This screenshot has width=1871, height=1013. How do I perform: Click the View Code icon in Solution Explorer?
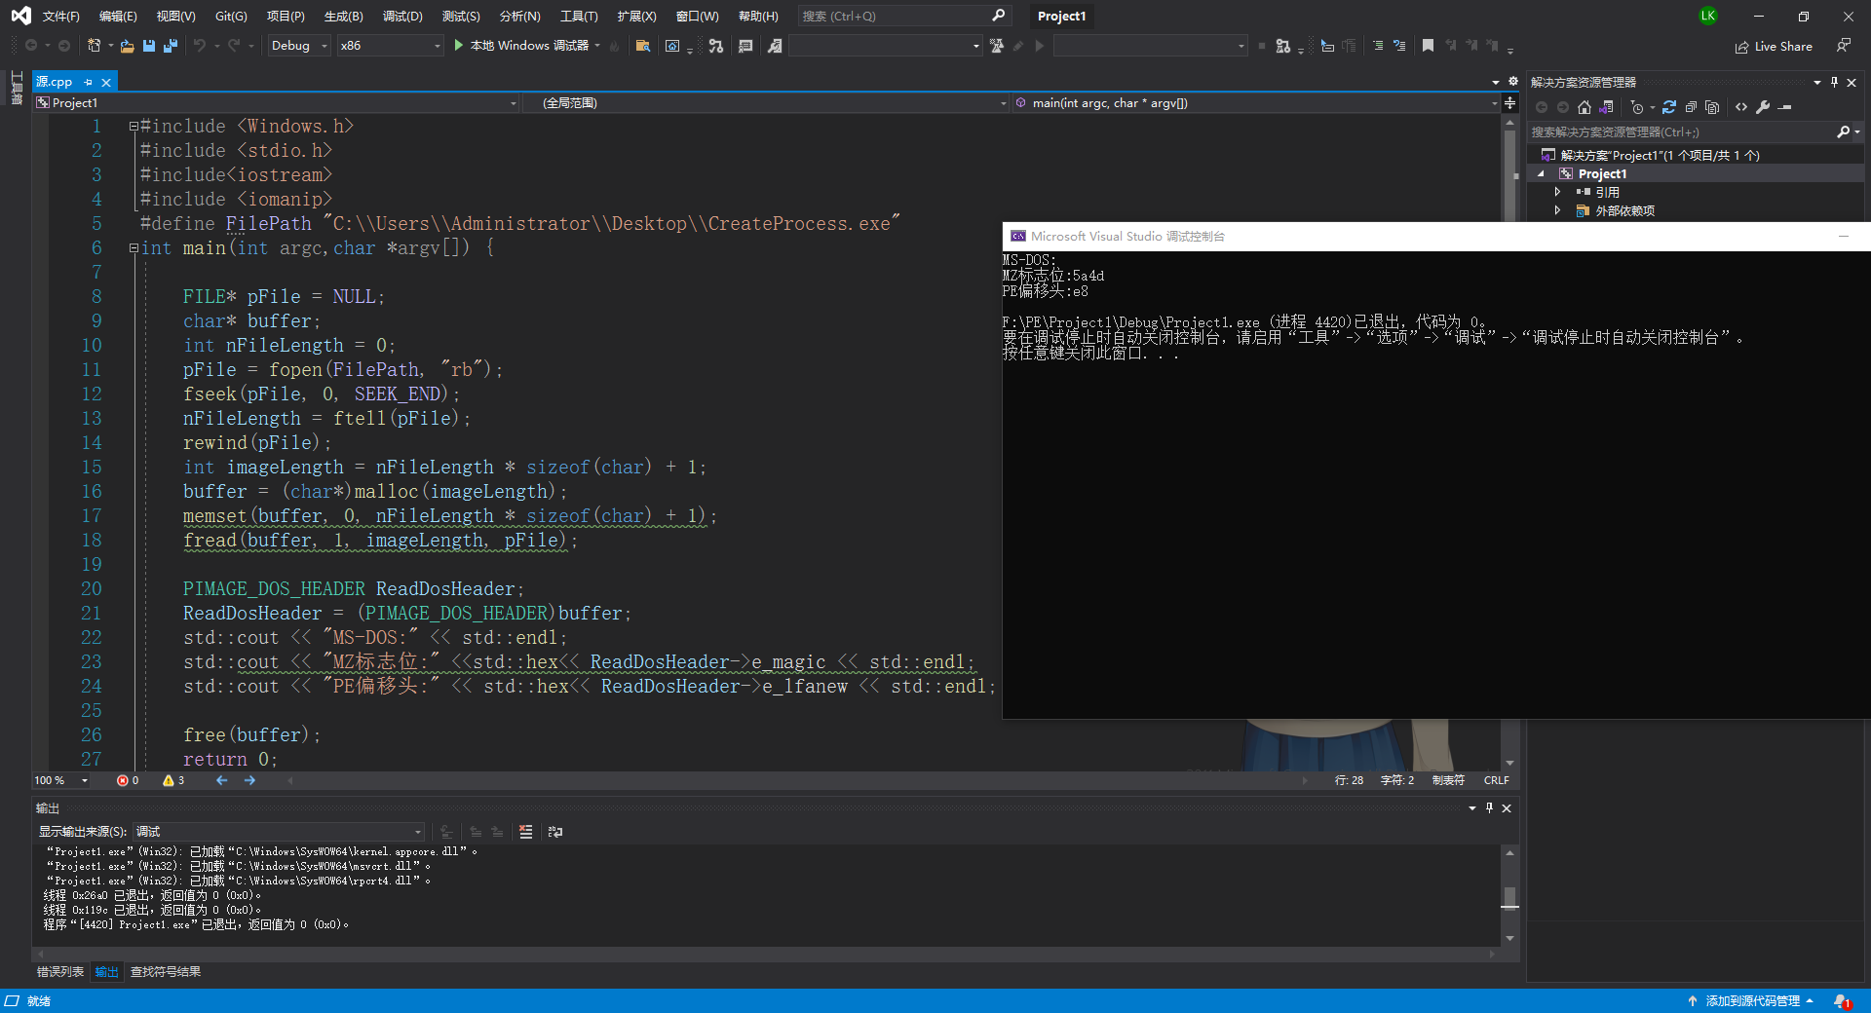pyautogui.click(x=1741, y=107)
